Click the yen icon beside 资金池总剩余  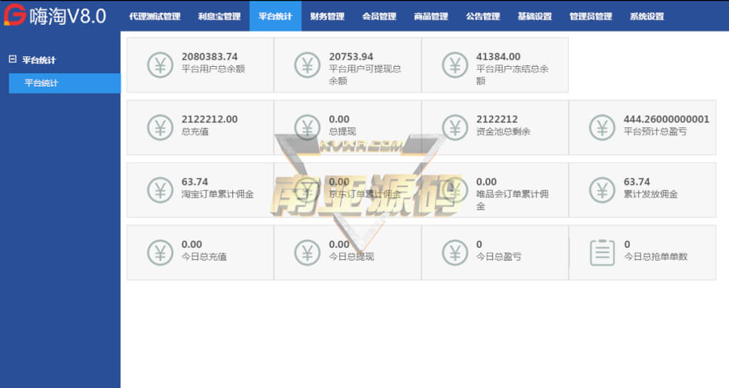coord(455,128)
